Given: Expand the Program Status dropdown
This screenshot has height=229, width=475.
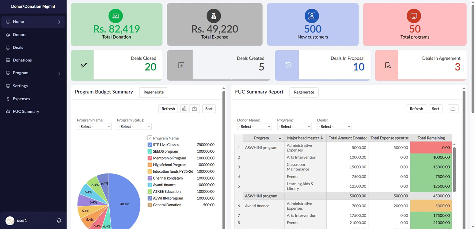Looking at the screenshot, I should tap(134, 127).
